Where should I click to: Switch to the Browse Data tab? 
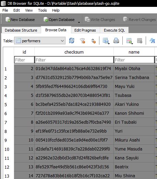coord(56,30)
